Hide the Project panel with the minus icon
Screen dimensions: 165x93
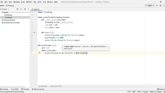point(28,9)
